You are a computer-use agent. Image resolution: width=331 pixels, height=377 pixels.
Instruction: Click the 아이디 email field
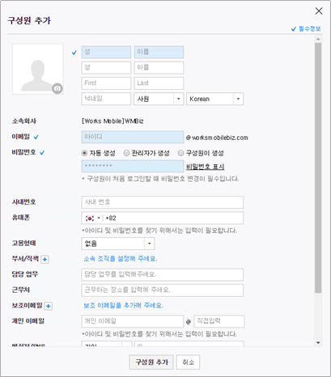click(133, 137)
